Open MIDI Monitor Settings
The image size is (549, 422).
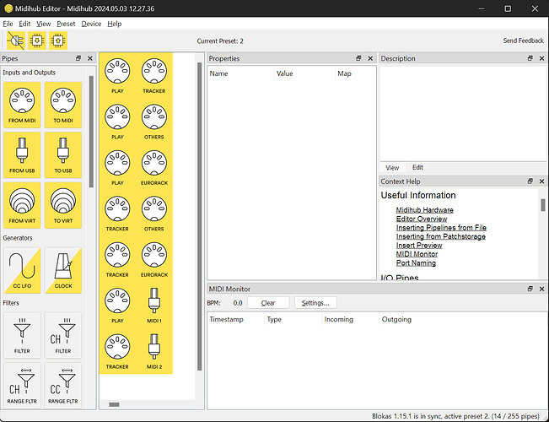(315, 303)
